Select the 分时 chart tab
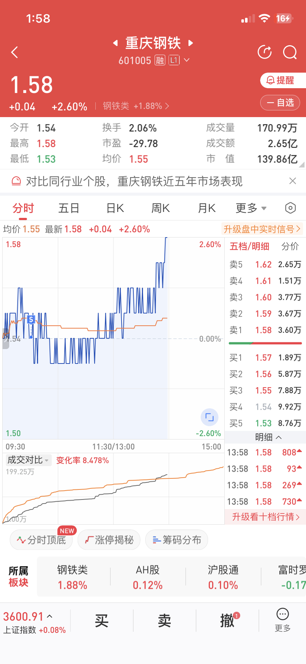The width and height of the screenshot is (306, 664). [23, 208]
